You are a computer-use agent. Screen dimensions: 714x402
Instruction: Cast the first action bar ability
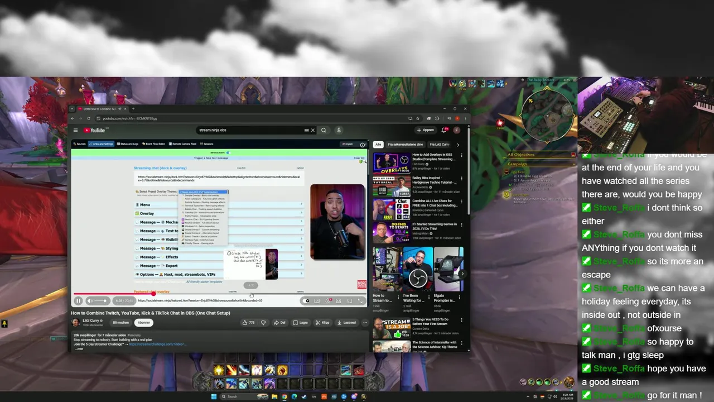tap(219, 370)
